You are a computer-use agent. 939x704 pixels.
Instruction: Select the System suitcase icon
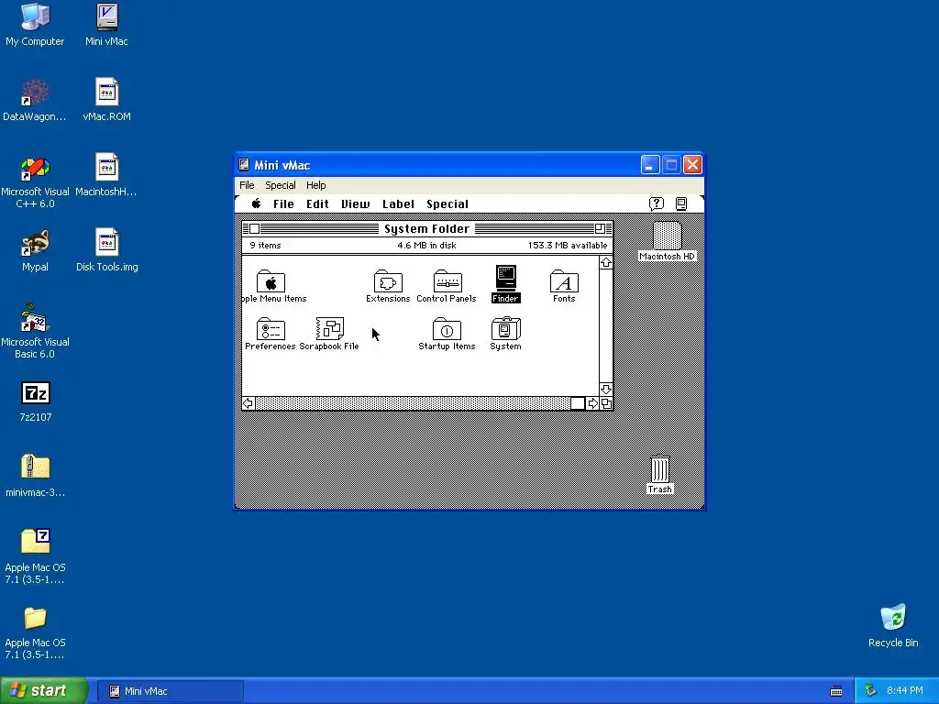[505, 329]
